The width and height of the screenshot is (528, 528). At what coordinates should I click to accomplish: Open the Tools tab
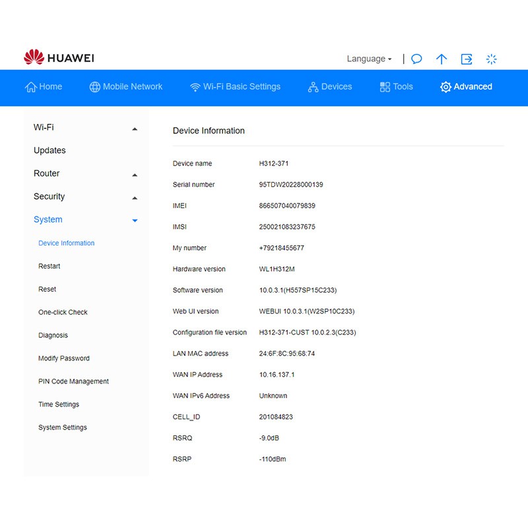(396, 86)
